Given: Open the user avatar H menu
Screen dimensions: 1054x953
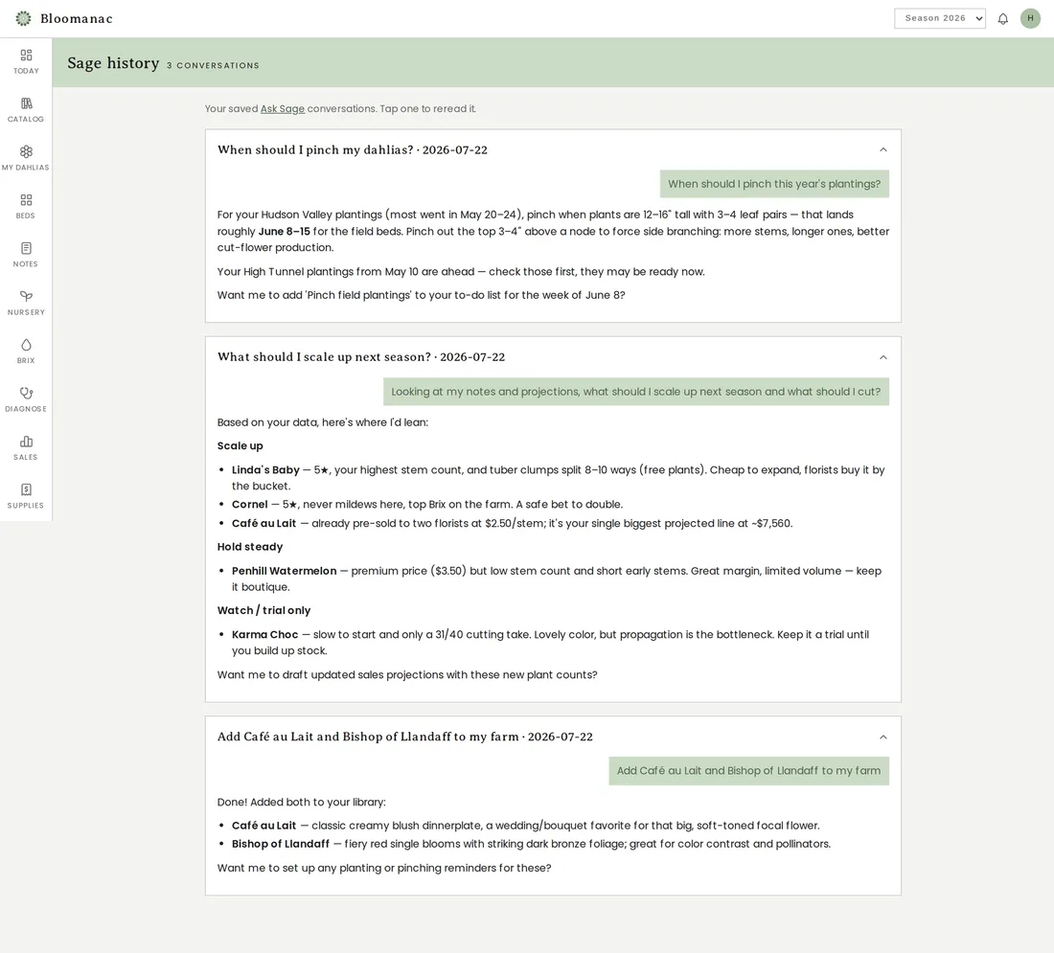Looking at the screenshot, I should click(1030, 19).
